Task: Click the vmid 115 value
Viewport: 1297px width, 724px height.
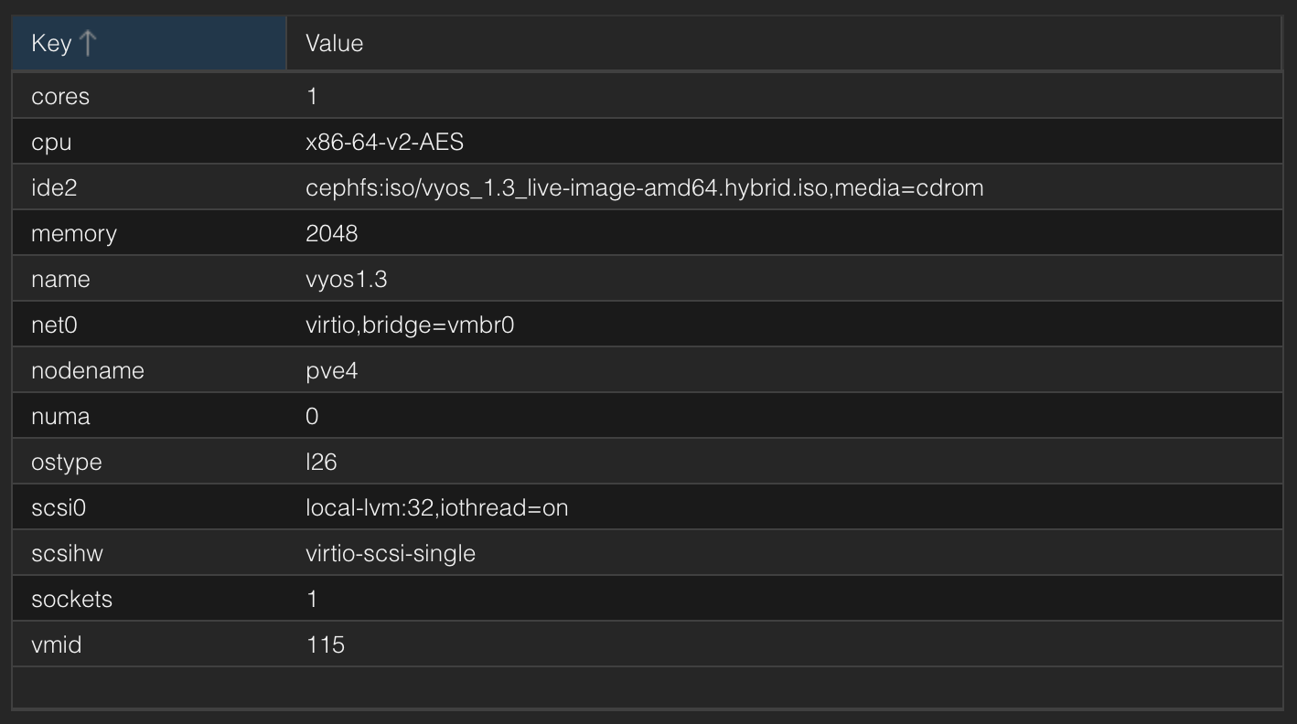Action: point(325,644)
